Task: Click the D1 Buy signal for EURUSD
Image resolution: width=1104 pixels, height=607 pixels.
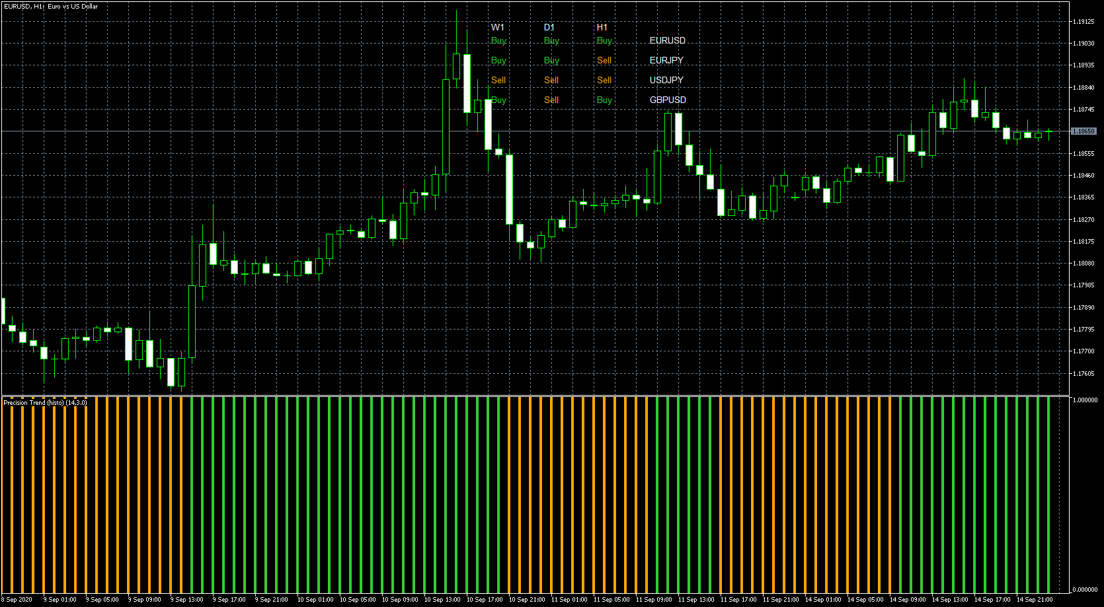Action: click(x=551, y=41)
